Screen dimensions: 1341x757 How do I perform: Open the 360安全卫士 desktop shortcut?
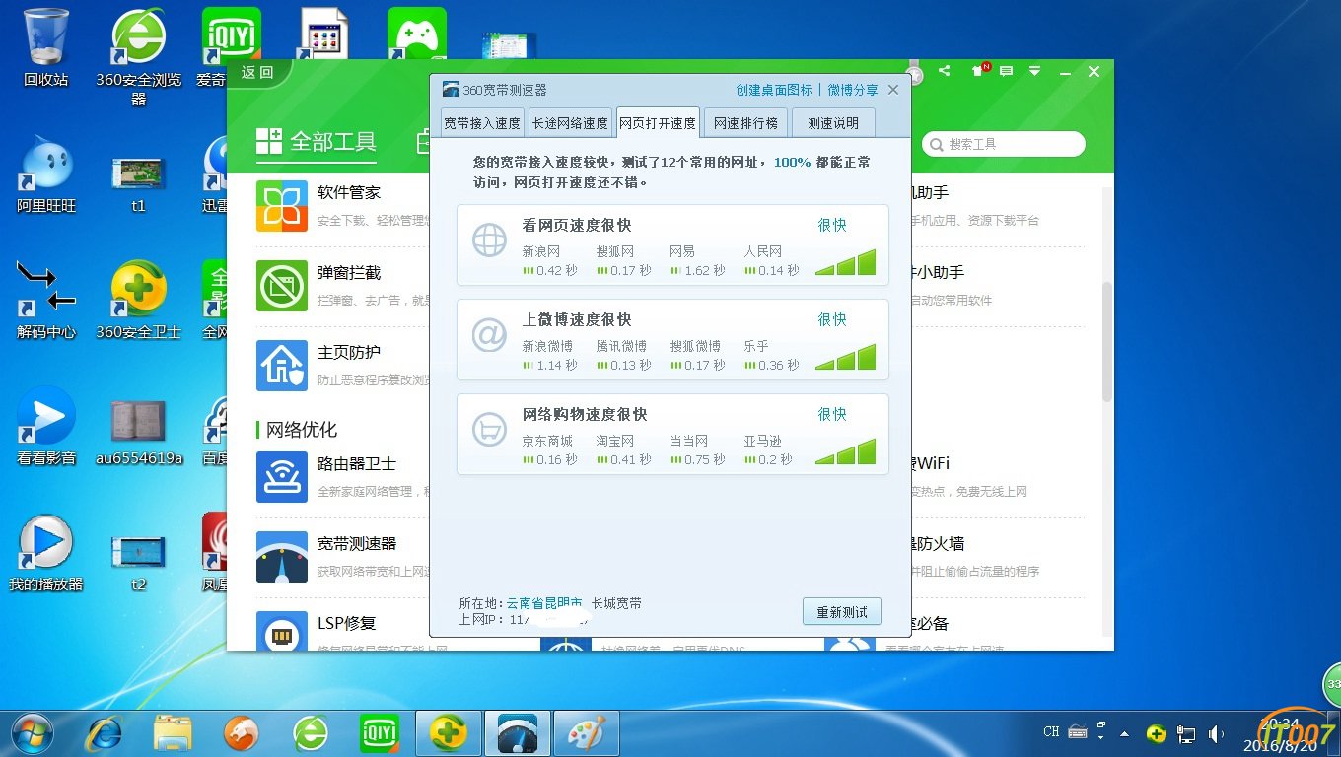point(139,301)
